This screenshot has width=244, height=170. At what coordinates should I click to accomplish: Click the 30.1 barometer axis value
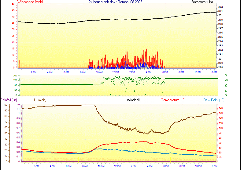[x=220, y=11]
